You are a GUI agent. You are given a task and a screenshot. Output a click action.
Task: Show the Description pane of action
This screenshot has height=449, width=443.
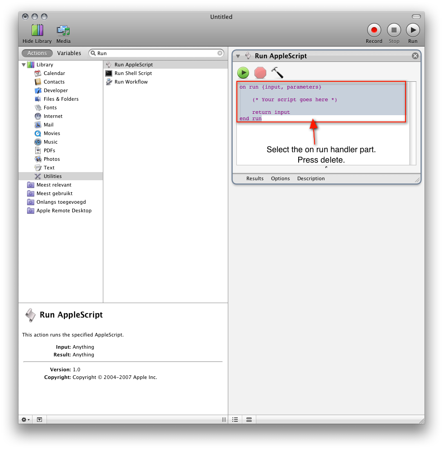point(311,179)
